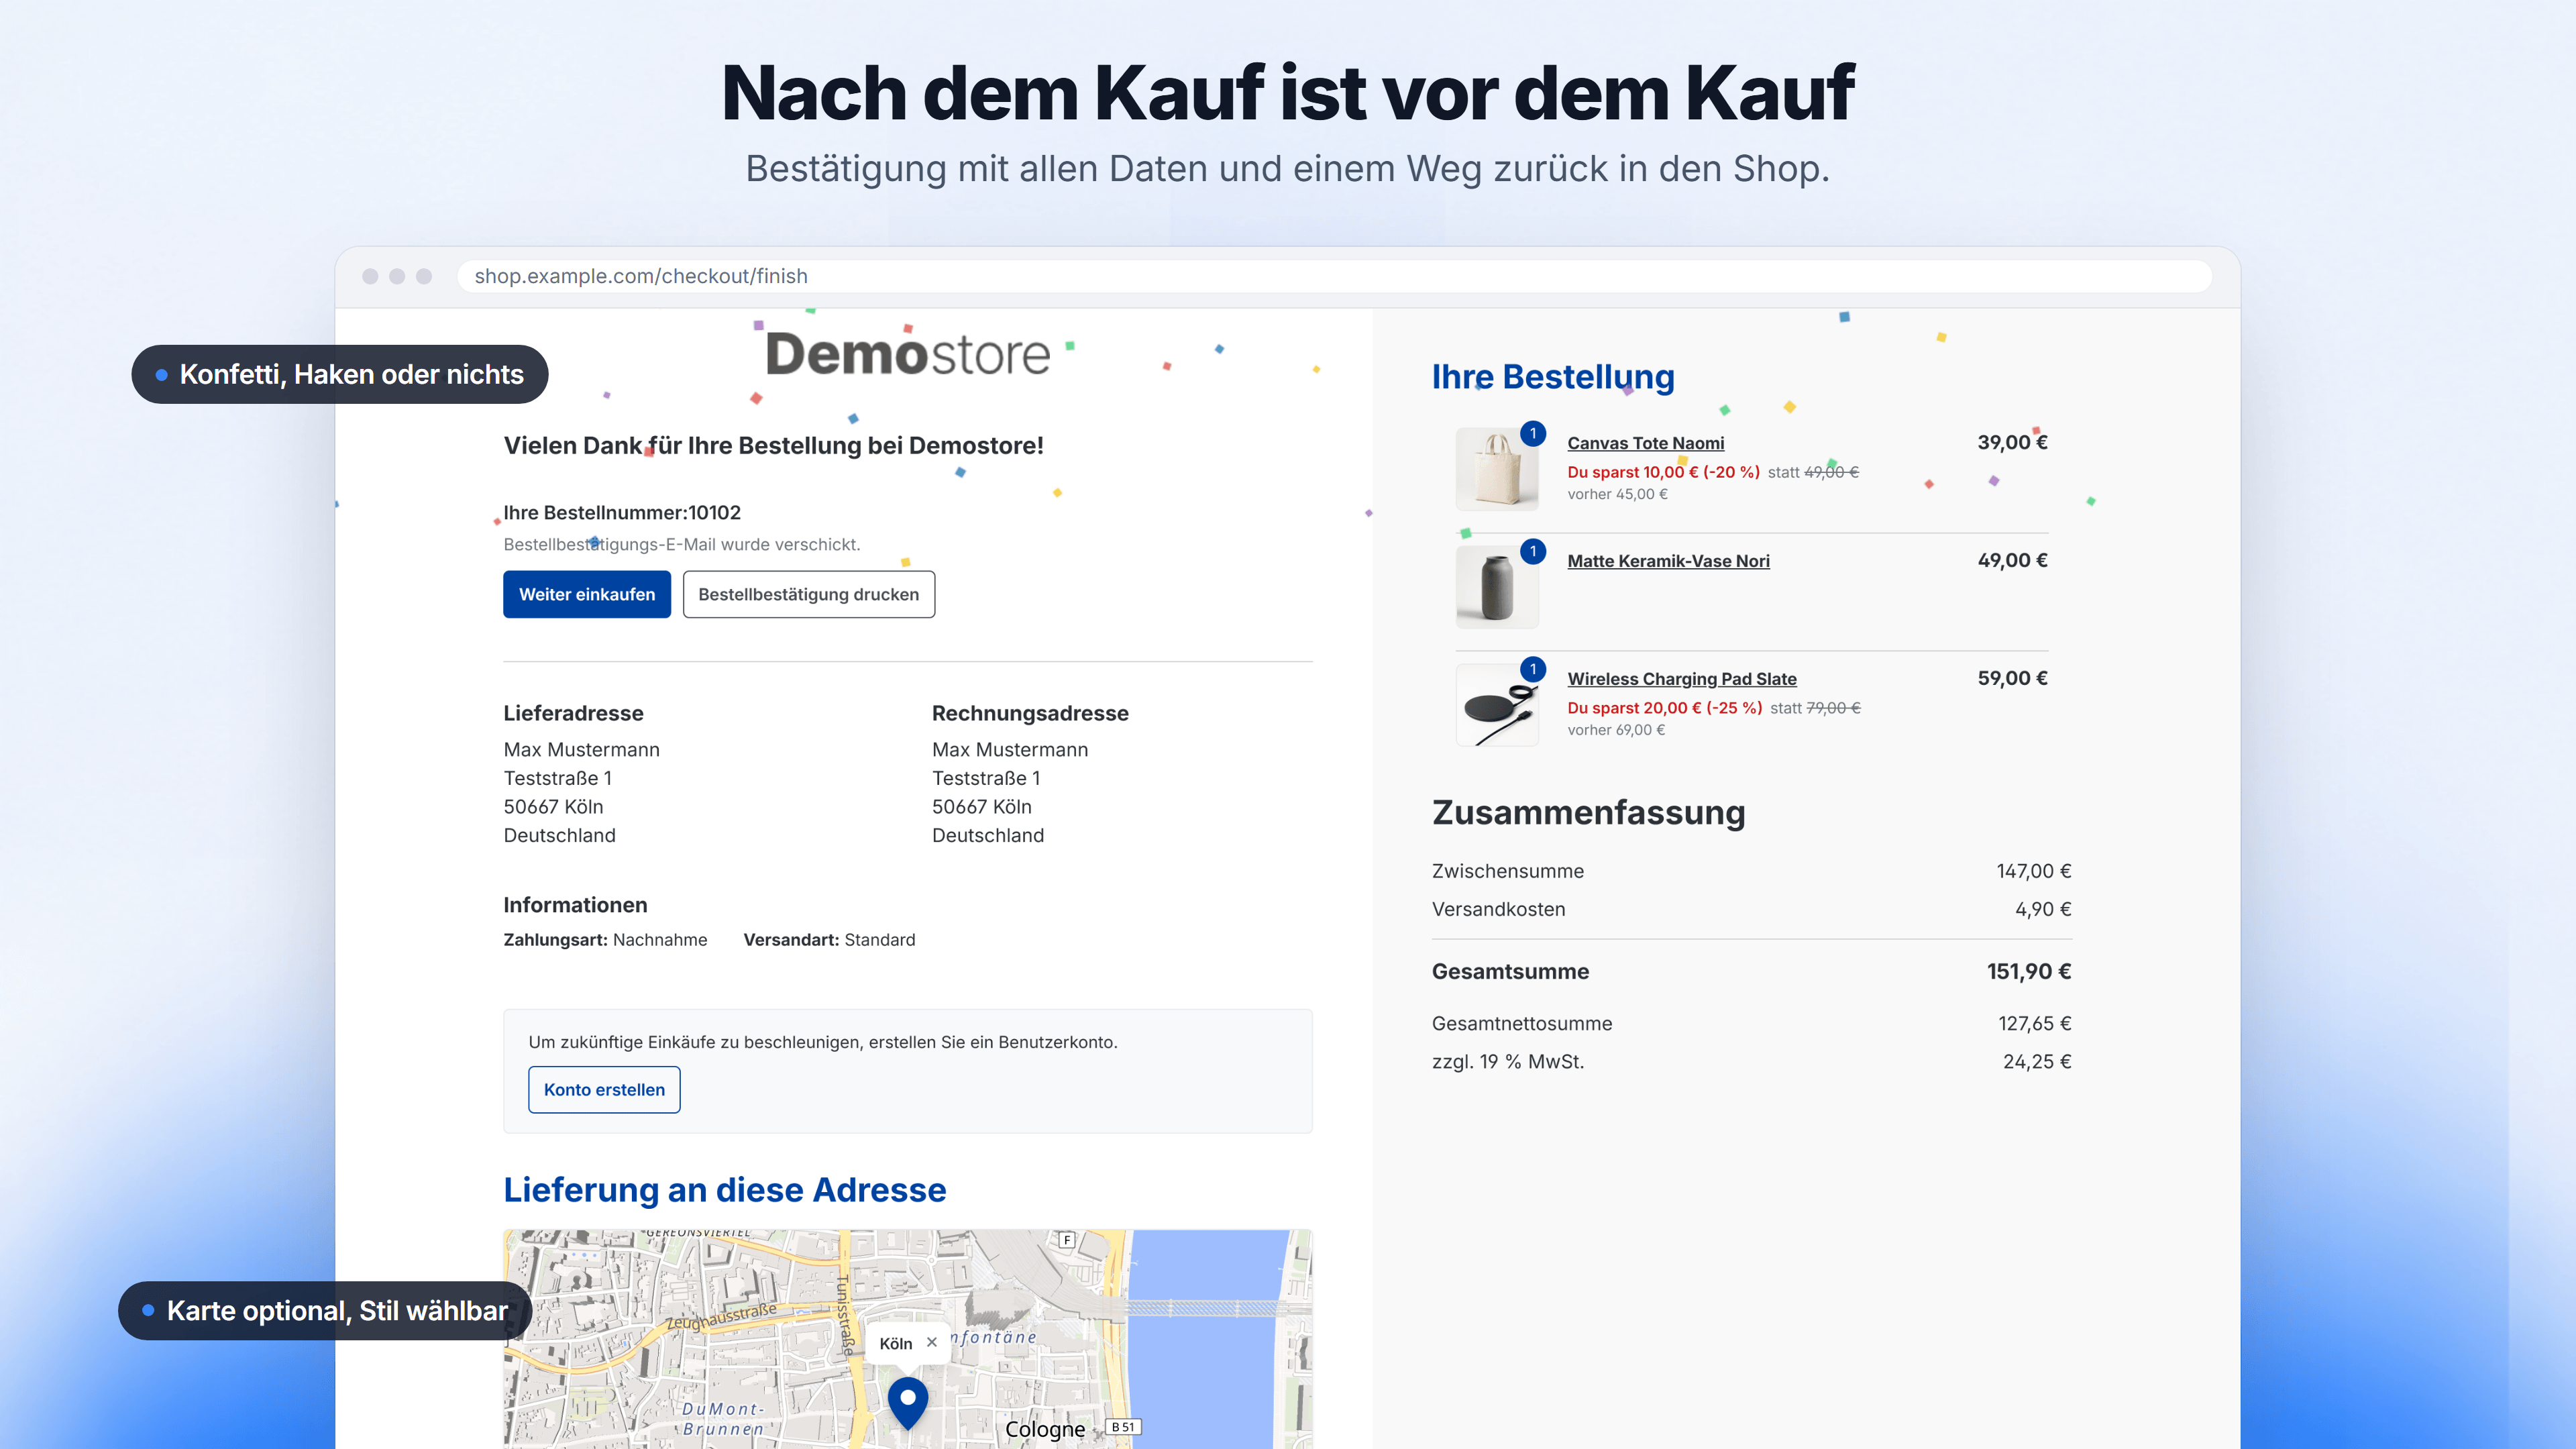Click the Canvas Tote product thumbnail
The width and height of the screenshot is (2576, 1449).
click(1497, 469)
